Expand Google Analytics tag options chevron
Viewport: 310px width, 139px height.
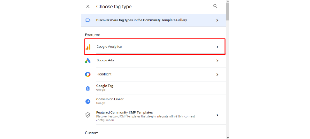click(x=217, y=47)
